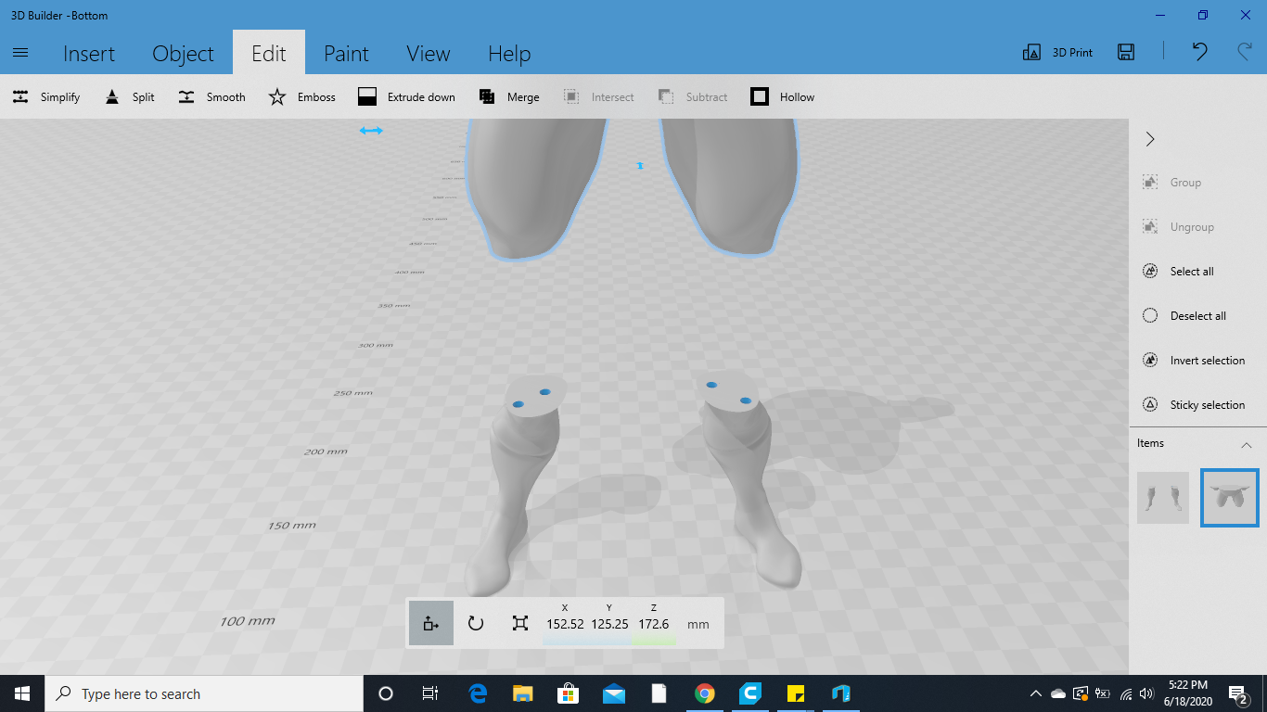The width and height of the screenshot is (1267, 712).
Task: Open the hamburger menu
Action: (x=20, y=53)
